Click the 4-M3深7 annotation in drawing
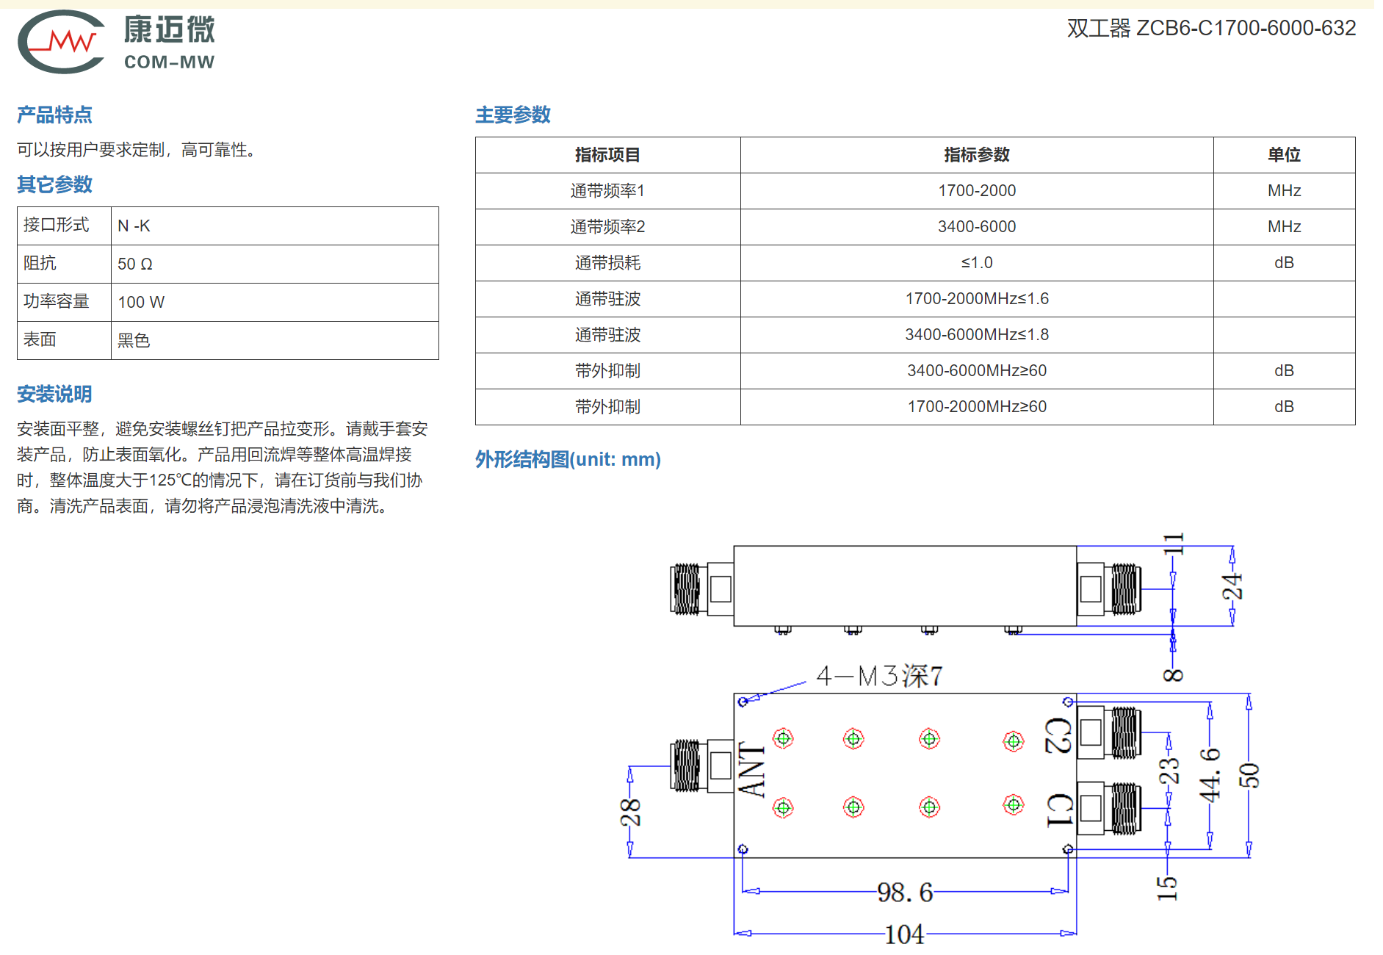Viewport: 1383px width, 955px height. pos(879,676)
